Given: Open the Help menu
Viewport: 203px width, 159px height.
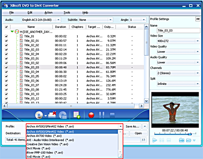Looking at the screenshot, I should tap(85, 13).
